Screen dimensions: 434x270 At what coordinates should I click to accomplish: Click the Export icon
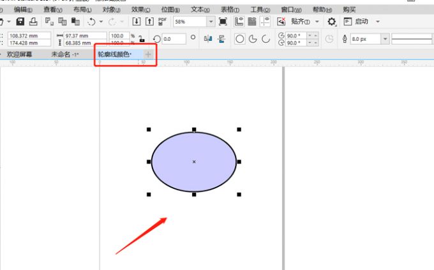(150, 22)
